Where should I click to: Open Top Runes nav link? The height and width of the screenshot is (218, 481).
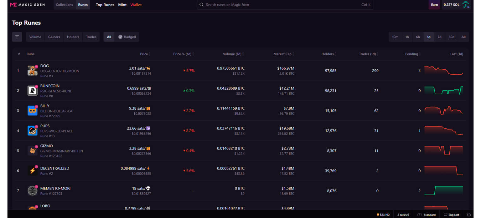pos(105,5)
